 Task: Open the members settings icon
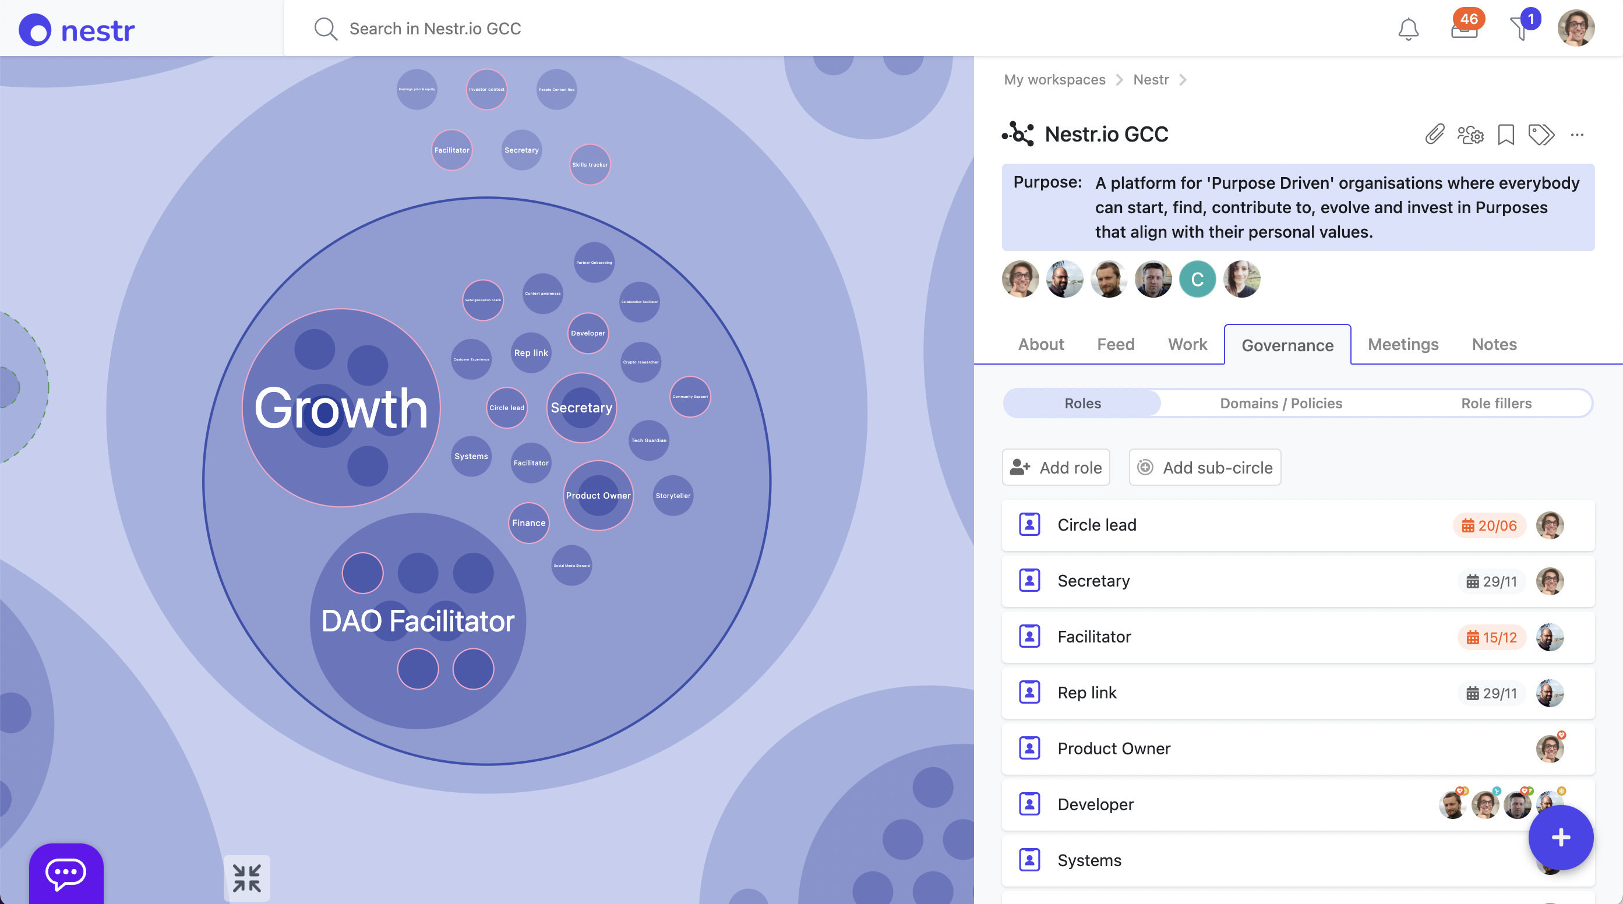[1470, 134]
